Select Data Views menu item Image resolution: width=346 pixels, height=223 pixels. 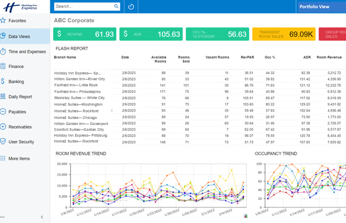(25, 36)
